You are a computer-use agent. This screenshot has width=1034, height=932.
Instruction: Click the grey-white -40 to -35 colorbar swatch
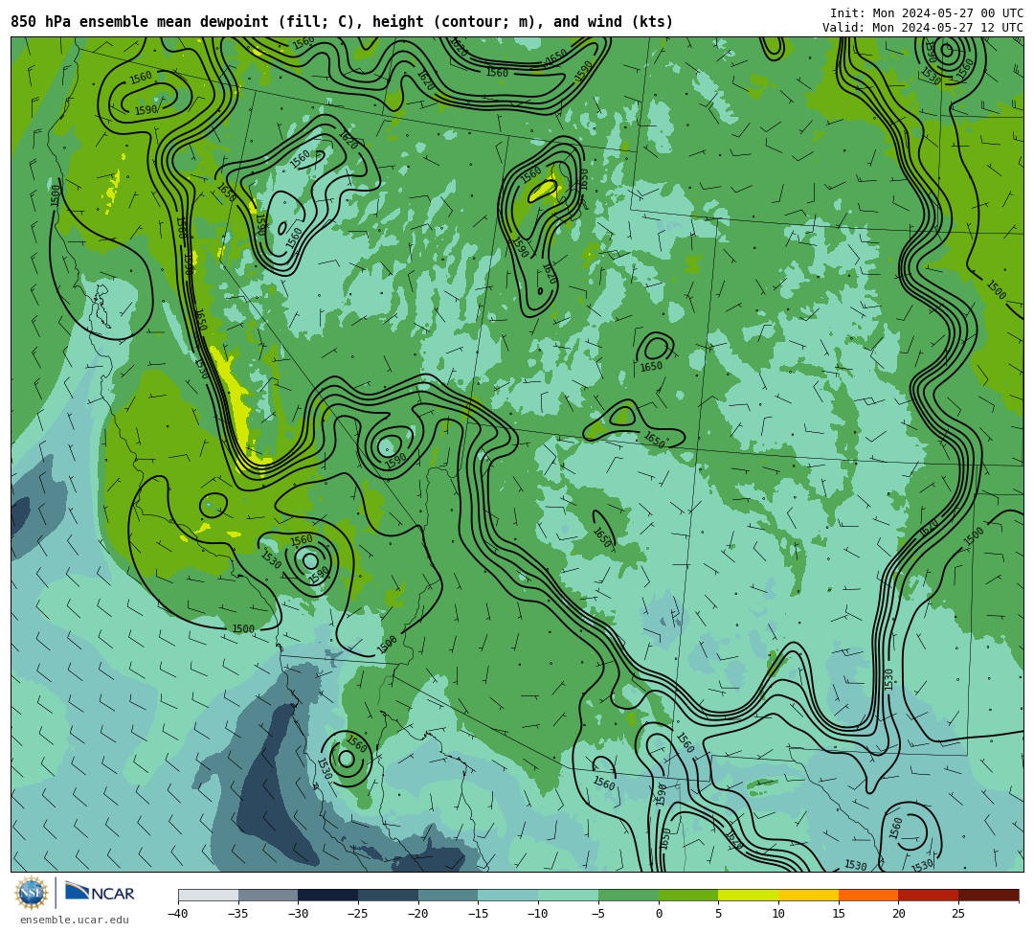(x=209, y=895)
